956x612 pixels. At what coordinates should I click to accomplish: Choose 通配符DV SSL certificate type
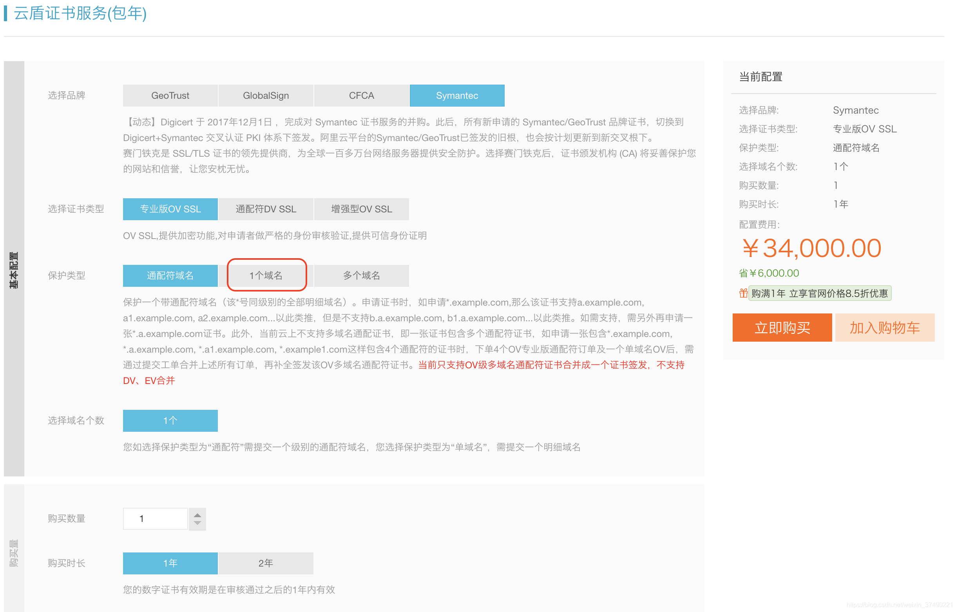click(x=266, y=209)
